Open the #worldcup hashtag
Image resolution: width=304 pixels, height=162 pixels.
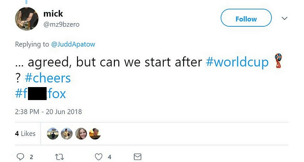(x=237, y=62)
